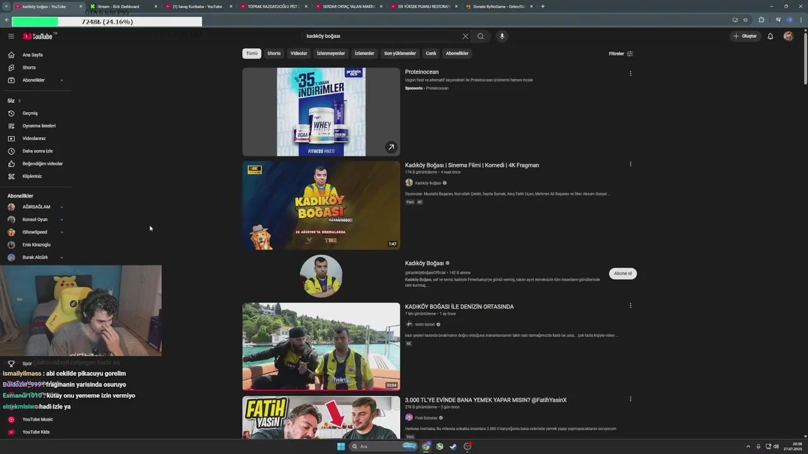Go back with the browser back arrow
The image size is (808, 454).
pos(6,20)
